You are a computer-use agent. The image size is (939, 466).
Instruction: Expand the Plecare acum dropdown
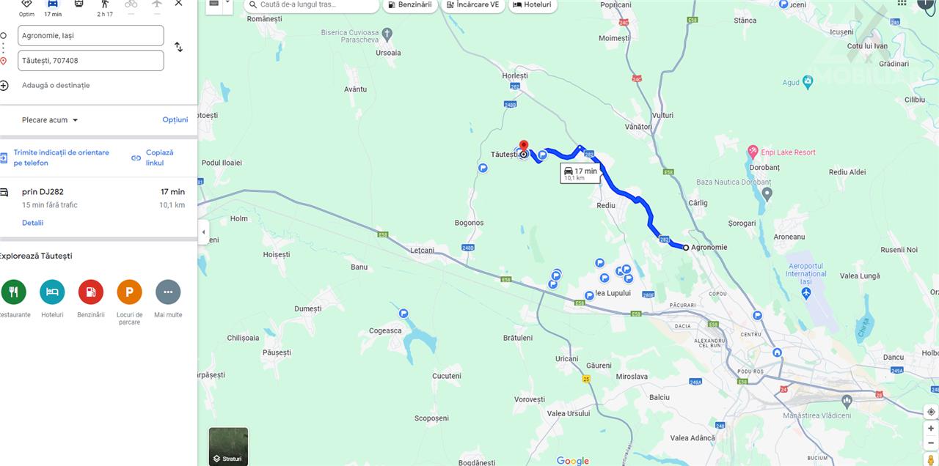(50, 120)
